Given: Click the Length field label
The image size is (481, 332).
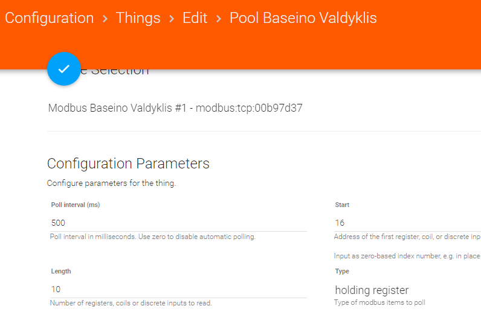Looking at the screenshot, I should point(61,271).
